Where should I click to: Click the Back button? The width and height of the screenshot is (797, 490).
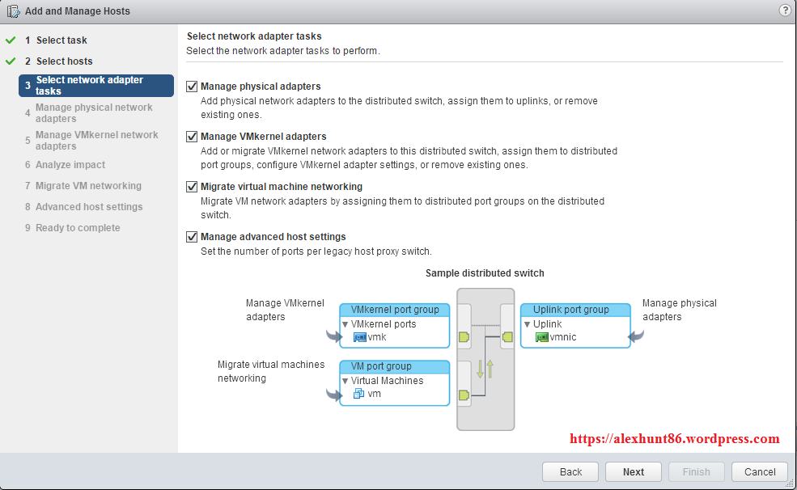click(x=570, y=472)
